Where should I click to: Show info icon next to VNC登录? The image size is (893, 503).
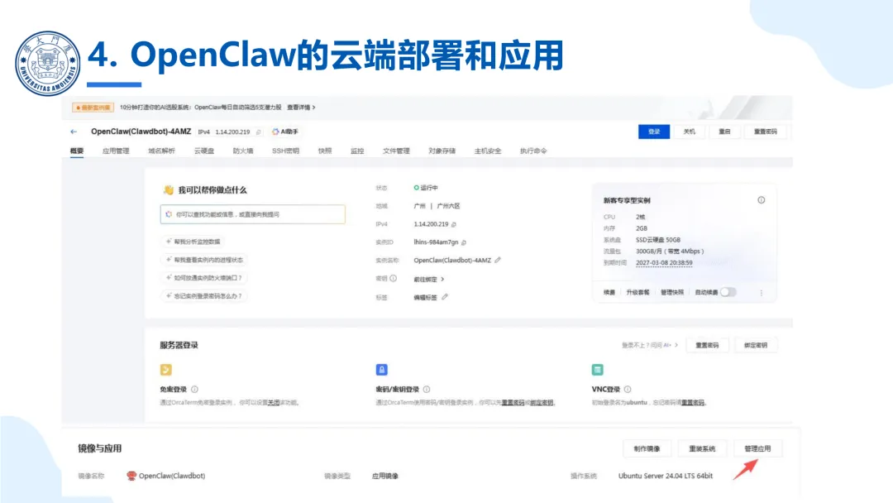click(628, 390)
